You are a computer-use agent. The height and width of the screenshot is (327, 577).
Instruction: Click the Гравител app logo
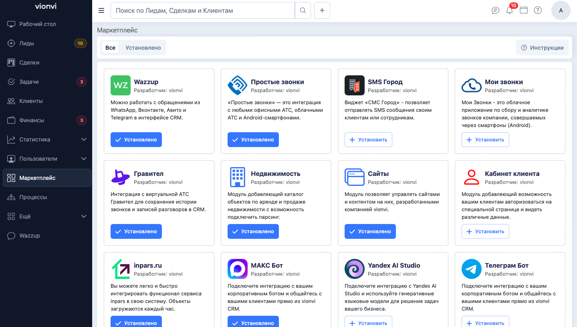click(121, 177)
